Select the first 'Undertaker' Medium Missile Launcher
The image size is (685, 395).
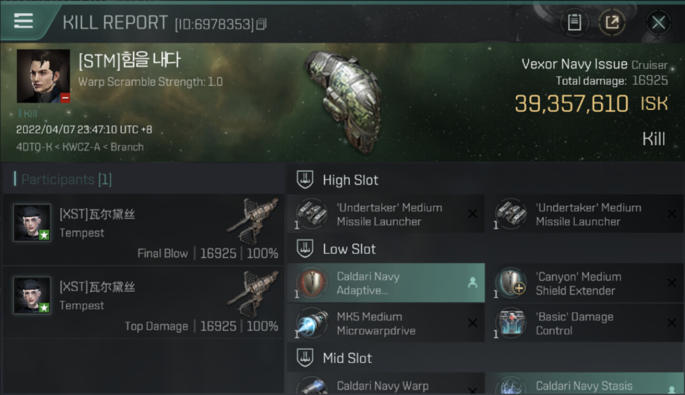(386, 214)
